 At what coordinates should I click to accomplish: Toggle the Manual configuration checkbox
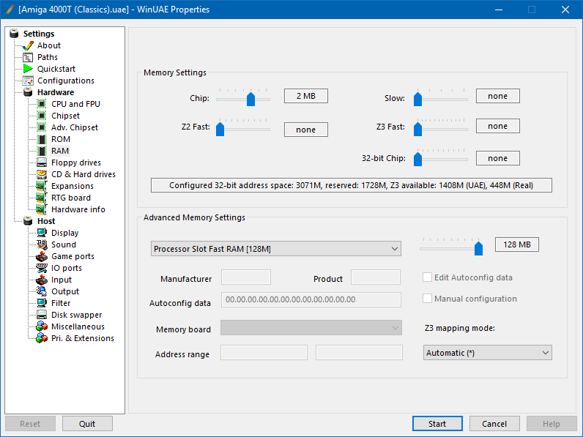point(428,299)
